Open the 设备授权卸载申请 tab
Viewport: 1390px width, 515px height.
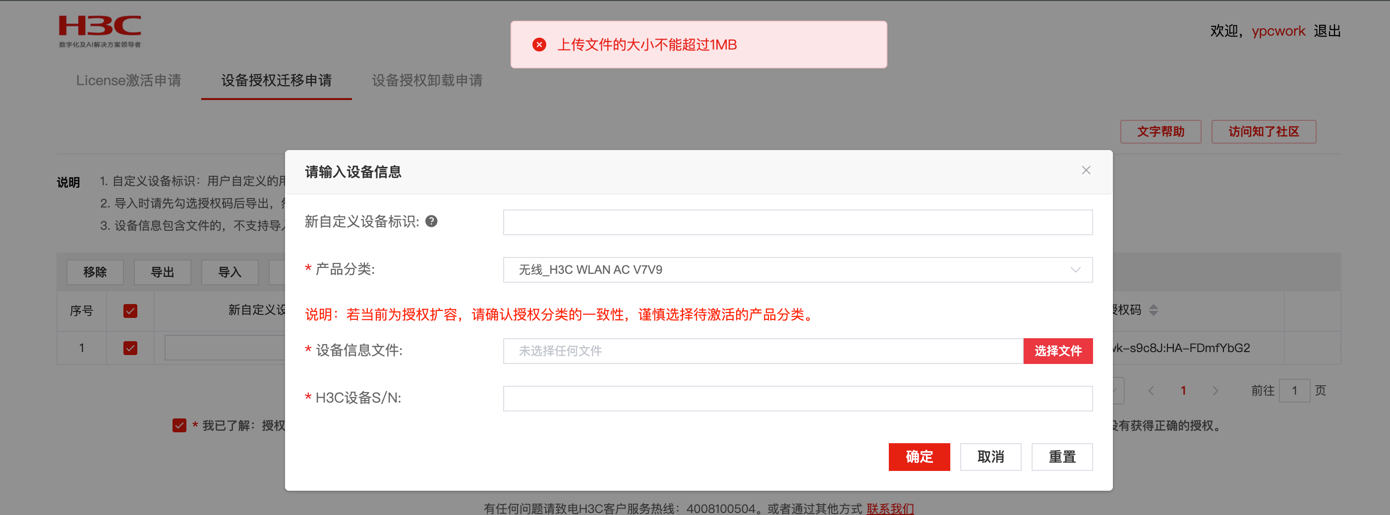pyautogui.click(x=427, y=80)
